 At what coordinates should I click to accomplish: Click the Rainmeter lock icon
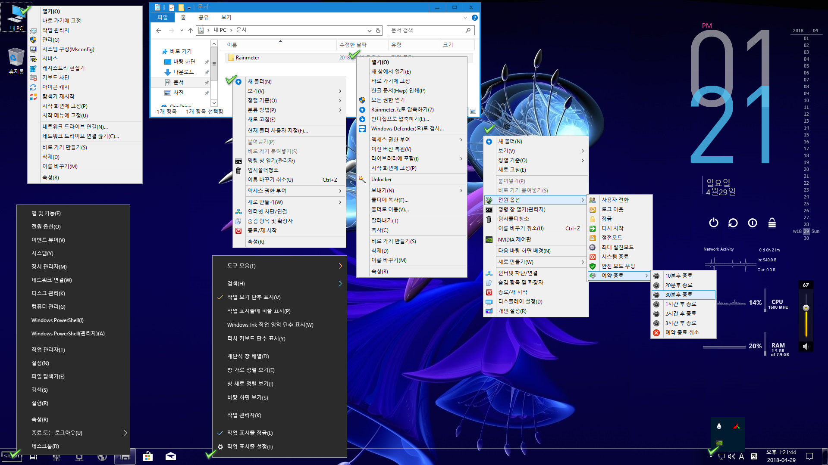(772, 223)
